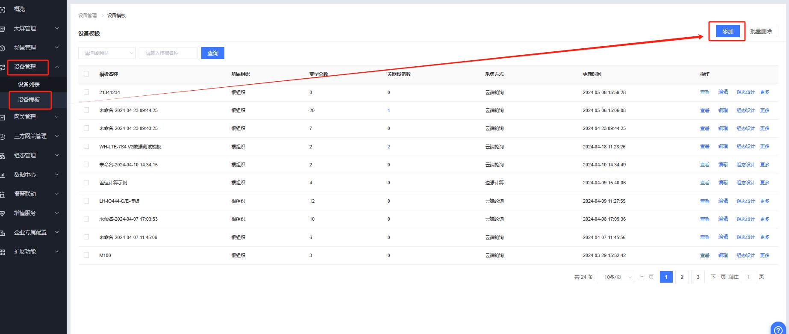Open the 10条/页 page size dropdown
Image resolution: width=789 pixels, height=334 pixels.
coord(616,277)
